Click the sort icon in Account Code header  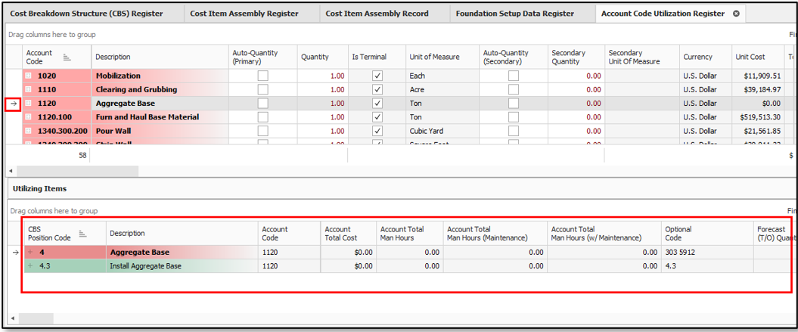(67, 57)
